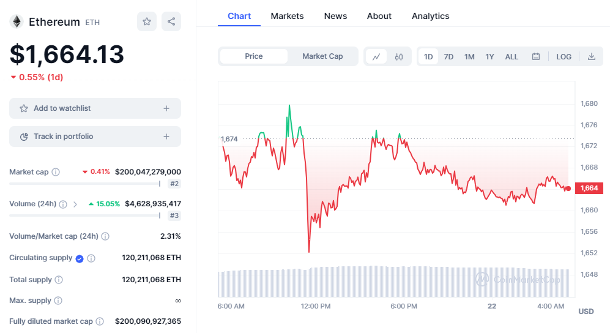This screenshot has height=333, width=610.
Task: Click the Add to watchlist button
Action: coord(95,108)
